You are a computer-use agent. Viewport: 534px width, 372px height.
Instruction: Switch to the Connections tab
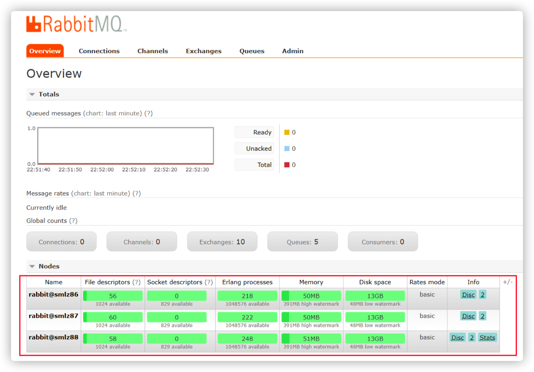click(x=99, y=51)
